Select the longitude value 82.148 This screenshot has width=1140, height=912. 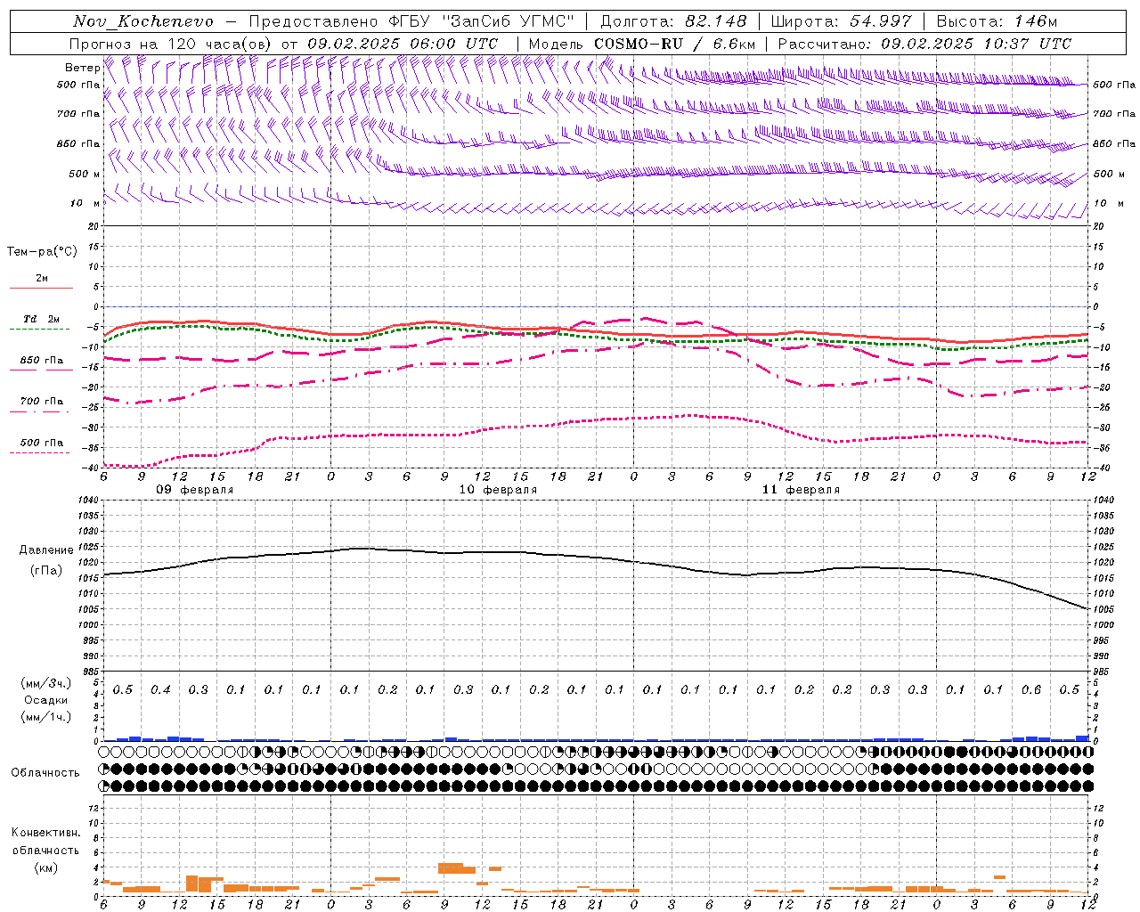(715, 21)
